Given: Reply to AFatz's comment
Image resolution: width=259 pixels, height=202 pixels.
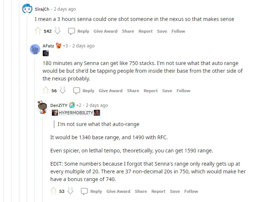Looking at the screenshot, I should point(84,91).
